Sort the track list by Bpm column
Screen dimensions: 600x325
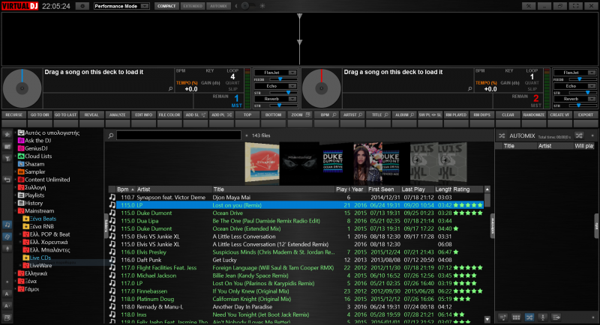click(123, 189)
